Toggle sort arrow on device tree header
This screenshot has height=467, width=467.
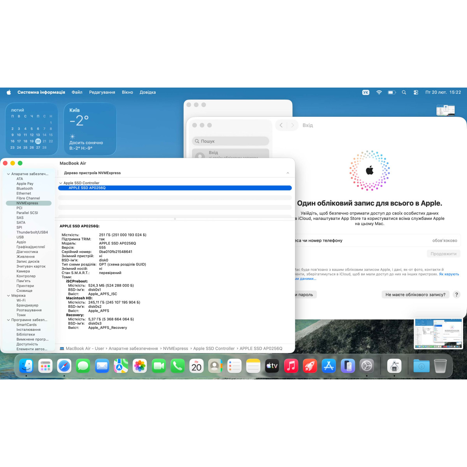tap(288, 173)
